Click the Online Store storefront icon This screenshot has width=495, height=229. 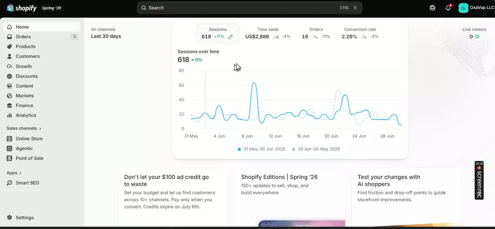pos(9,138)
